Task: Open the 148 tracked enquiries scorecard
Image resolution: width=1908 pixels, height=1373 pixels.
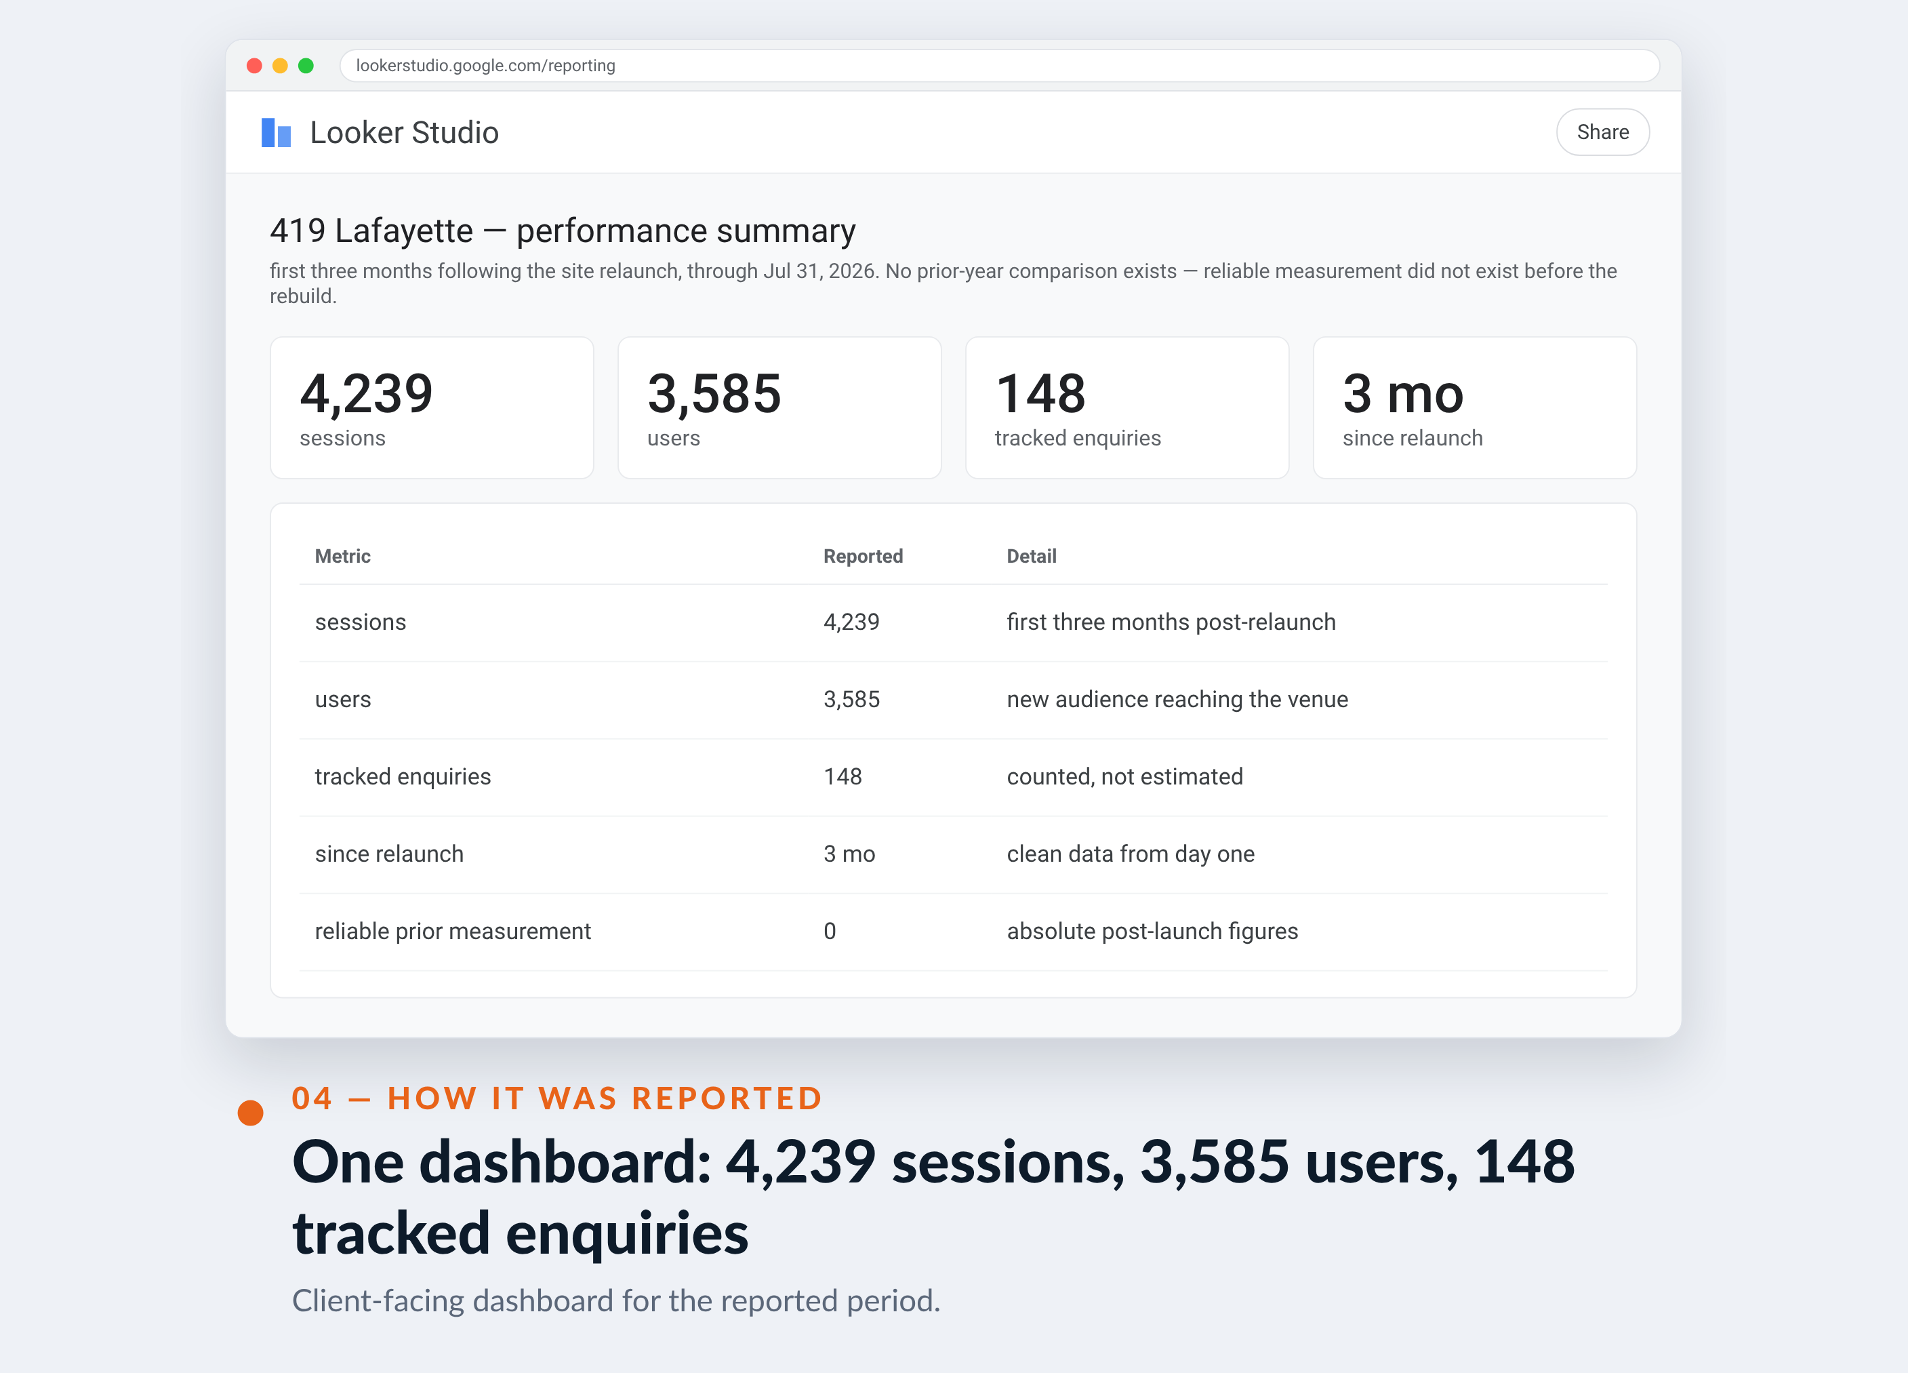Action: coord(1126,408)
